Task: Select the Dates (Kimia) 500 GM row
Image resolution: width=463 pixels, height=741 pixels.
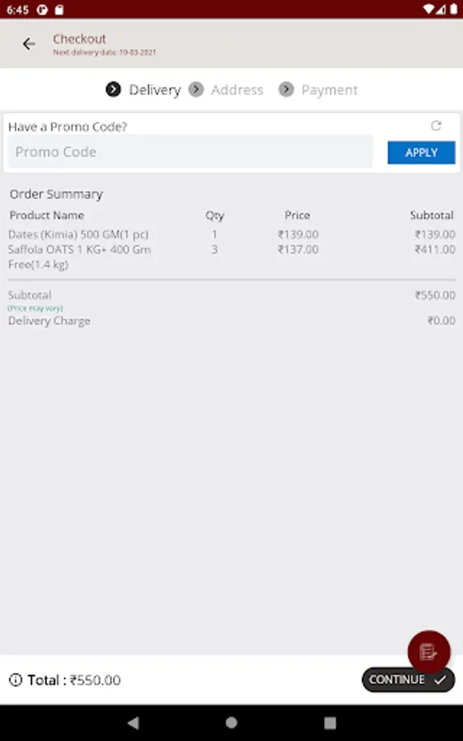Action: (231, 235)
